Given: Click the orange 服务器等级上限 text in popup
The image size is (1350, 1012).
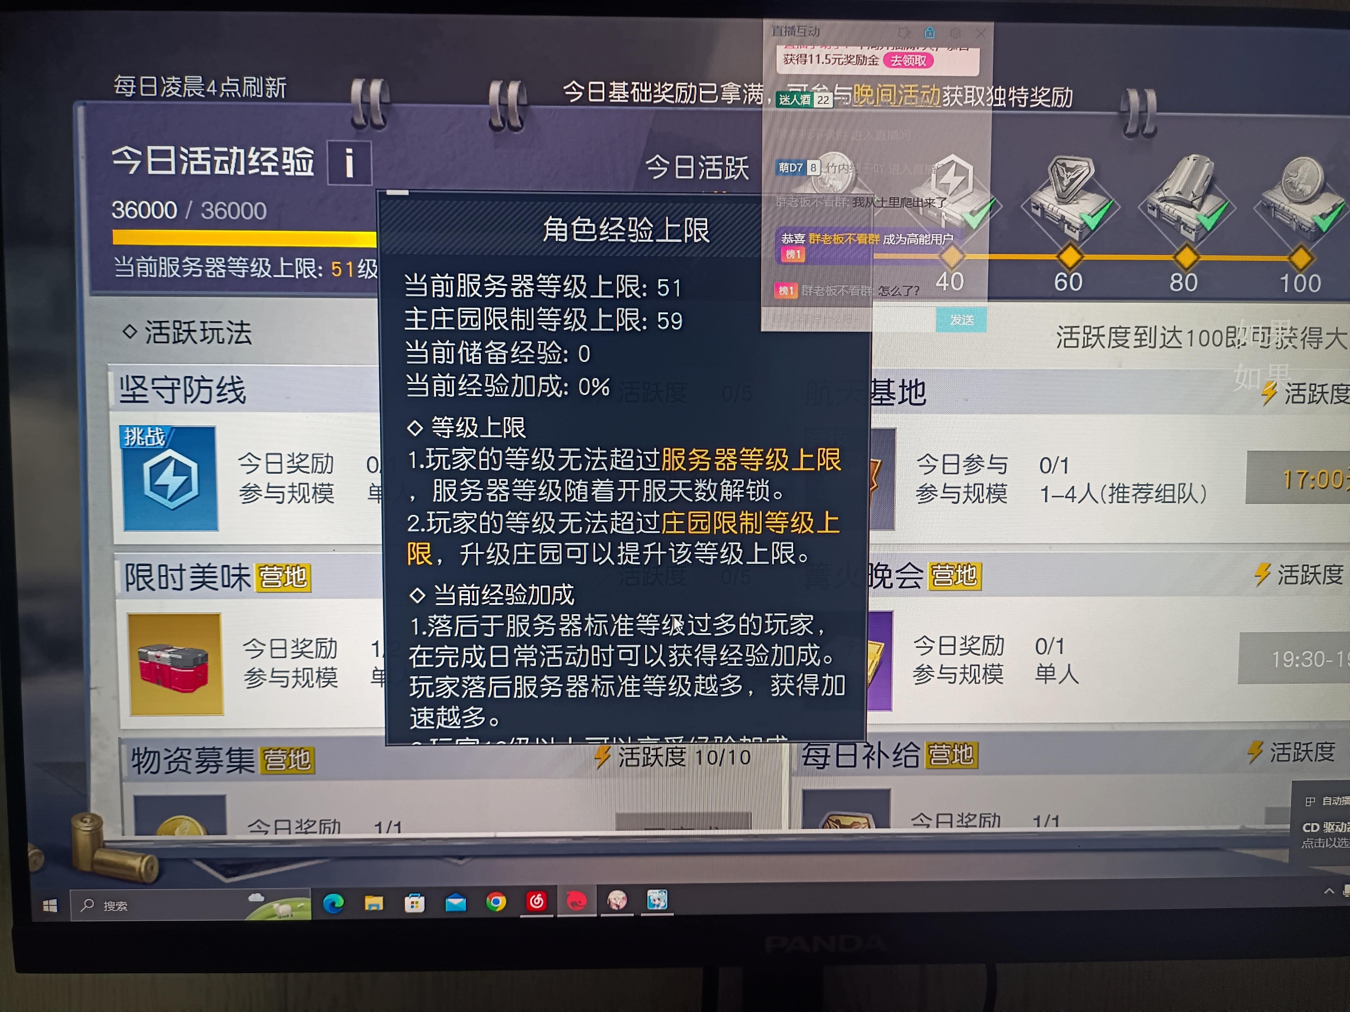Looking at the screenshot, I should pyautogui.click(x=751, y=459).
